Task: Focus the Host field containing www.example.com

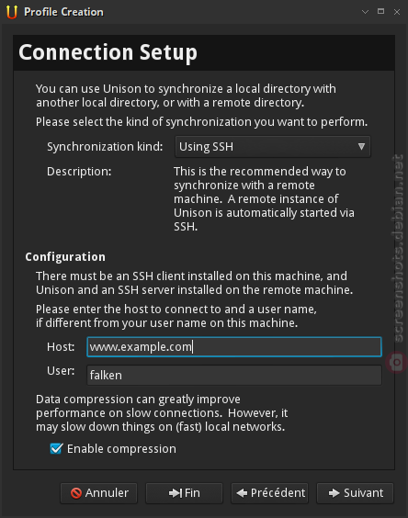Action: click(x=234, y=347)
